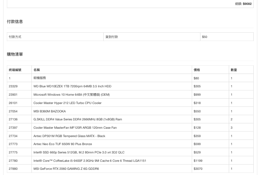The height and width of the screenshot is (175, 261).
Task: Click Cooler Master MasterFan MF120R case fan
Action: click(75, 128)
